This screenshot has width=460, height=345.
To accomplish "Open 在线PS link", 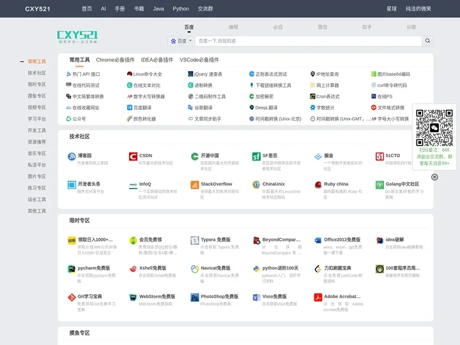I will click(381, 96).
